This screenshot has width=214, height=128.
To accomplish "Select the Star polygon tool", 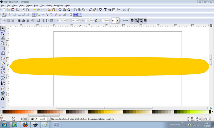I will tap(3, 63).
